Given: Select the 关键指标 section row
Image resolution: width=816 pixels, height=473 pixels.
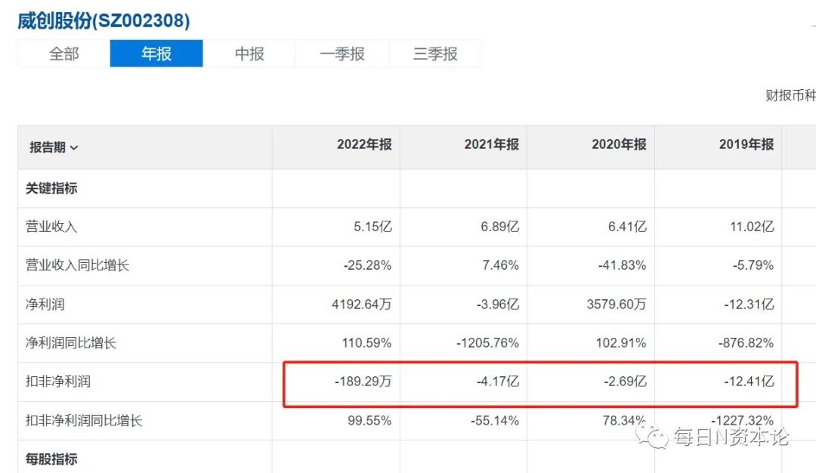Looking at the screenshot, I should click(x=51, y=188).
